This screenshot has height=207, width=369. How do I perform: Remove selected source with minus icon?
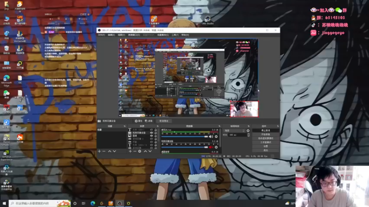click(x=135, y=151)
